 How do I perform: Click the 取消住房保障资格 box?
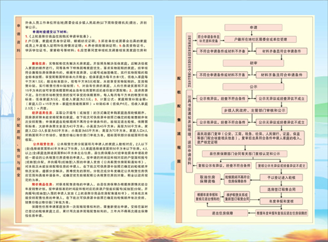tap(207, 179)
